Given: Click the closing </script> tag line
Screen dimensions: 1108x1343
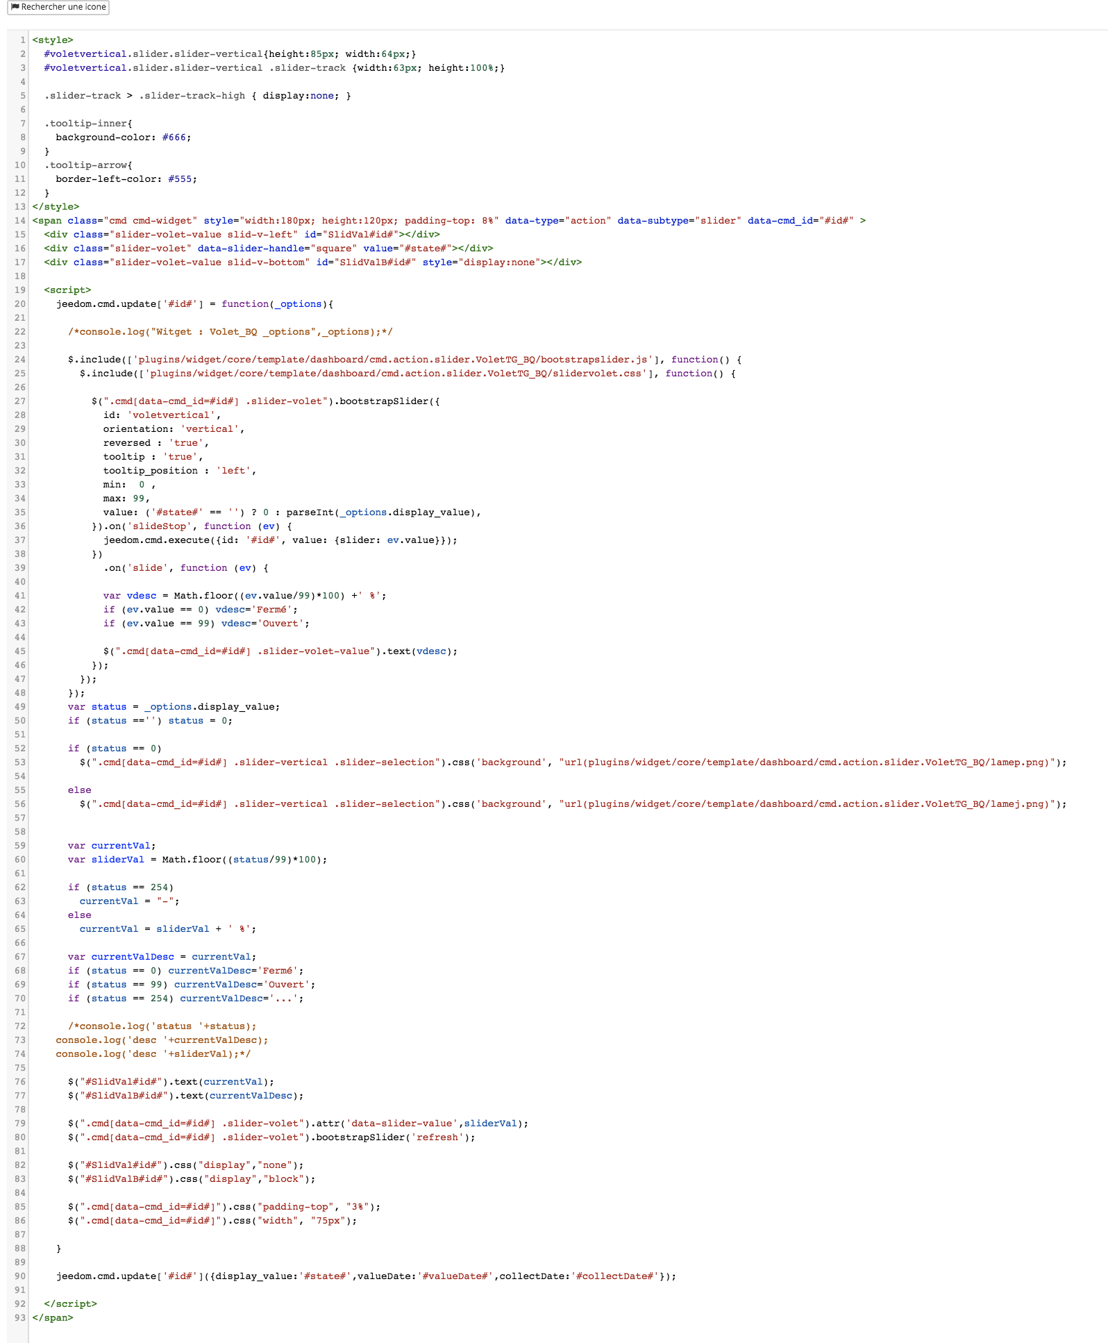Looking at the screenshot, I should click(x=71, y=1304).
